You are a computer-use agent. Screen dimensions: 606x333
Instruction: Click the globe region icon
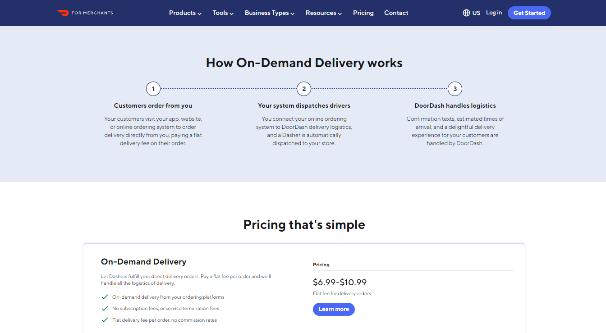(x=466, y=13)
